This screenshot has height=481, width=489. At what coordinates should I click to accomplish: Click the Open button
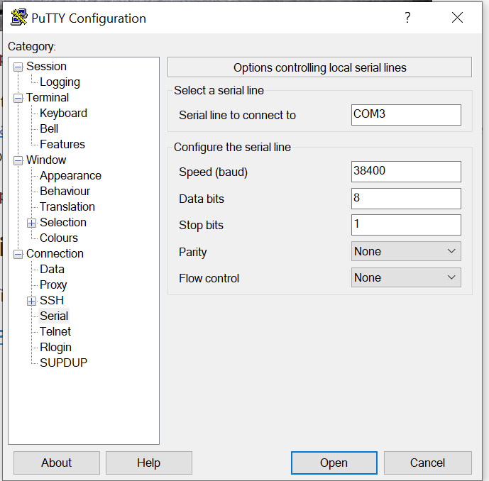[334, 463]
